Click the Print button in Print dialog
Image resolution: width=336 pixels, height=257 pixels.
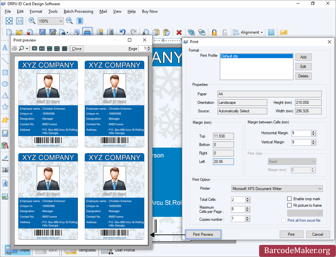pyautogui.click(x=292, y=234)
